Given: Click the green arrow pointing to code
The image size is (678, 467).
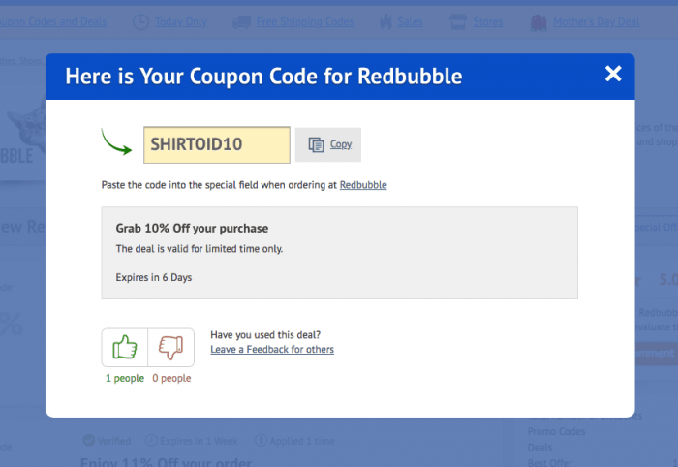Looking at the screenshot, I should (116, 141).
